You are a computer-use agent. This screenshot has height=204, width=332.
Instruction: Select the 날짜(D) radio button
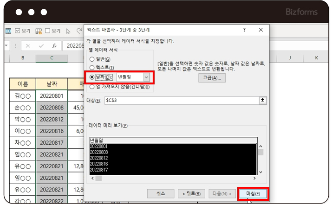coord(92,77)
